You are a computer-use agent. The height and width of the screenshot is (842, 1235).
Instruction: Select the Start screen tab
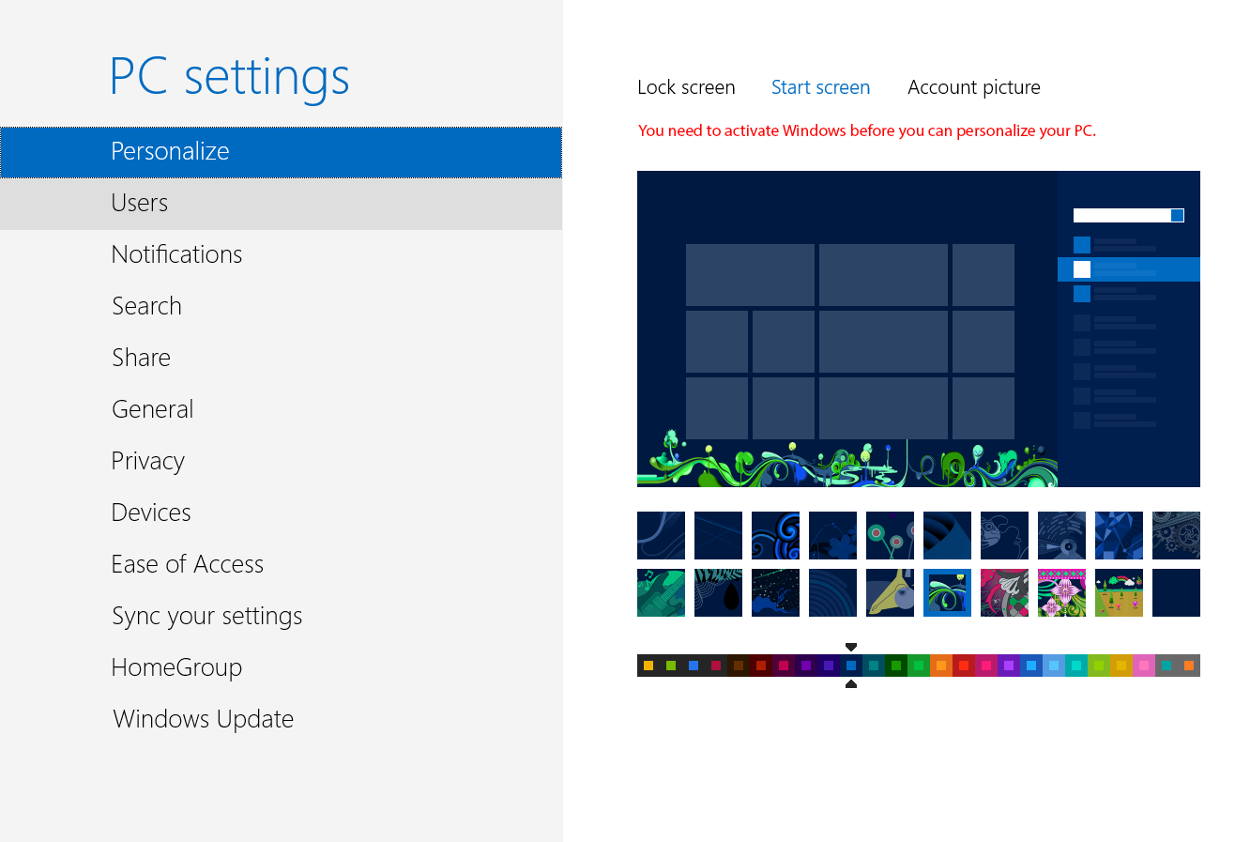point(820,87)
